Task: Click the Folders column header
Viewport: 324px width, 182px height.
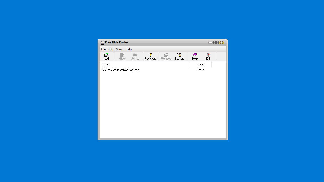Action: (x=144, y=64)
